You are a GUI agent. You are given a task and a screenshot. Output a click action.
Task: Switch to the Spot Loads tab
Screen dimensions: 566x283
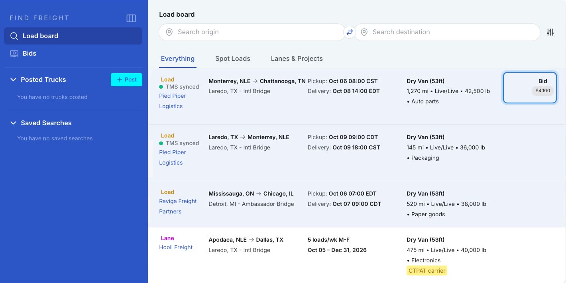[233, 58]
